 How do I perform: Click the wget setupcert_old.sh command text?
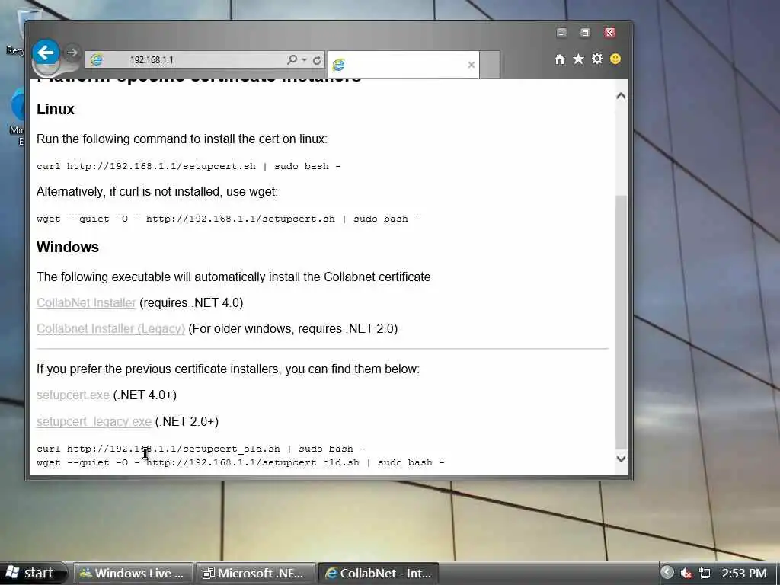240,462
